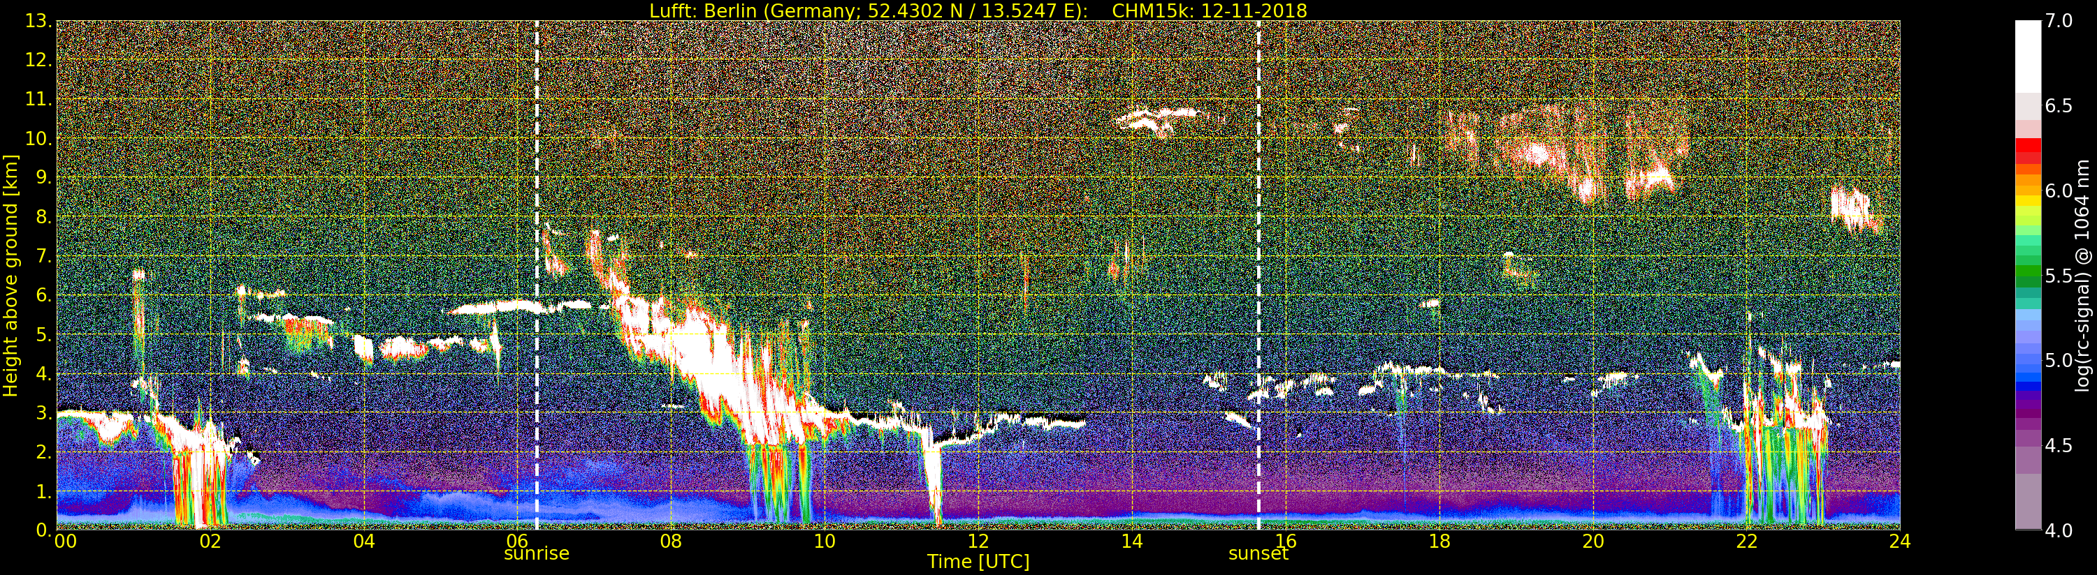
Task: Click the '9.' height axis tick label
Action: pos(44,177)
